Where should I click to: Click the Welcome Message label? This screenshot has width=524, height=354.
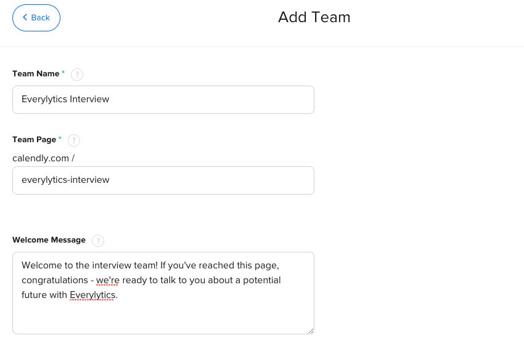point(49,240)
